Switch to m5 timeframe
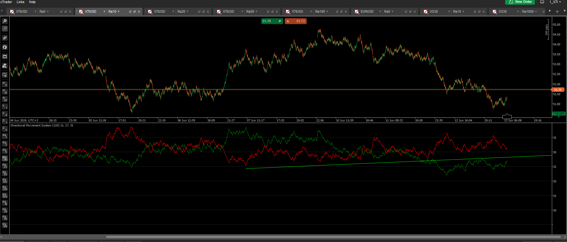Image resolution: width=567 pixels, height=242 pixels. click(x=5, y=84)
